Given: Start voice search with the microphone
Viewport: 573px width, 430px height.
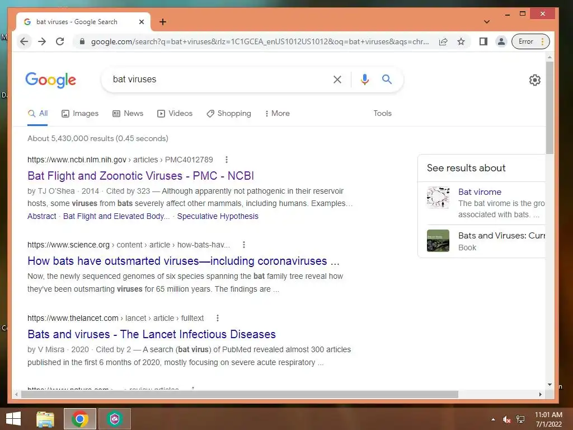Looking at the screenshot, I should click(364, 80).
